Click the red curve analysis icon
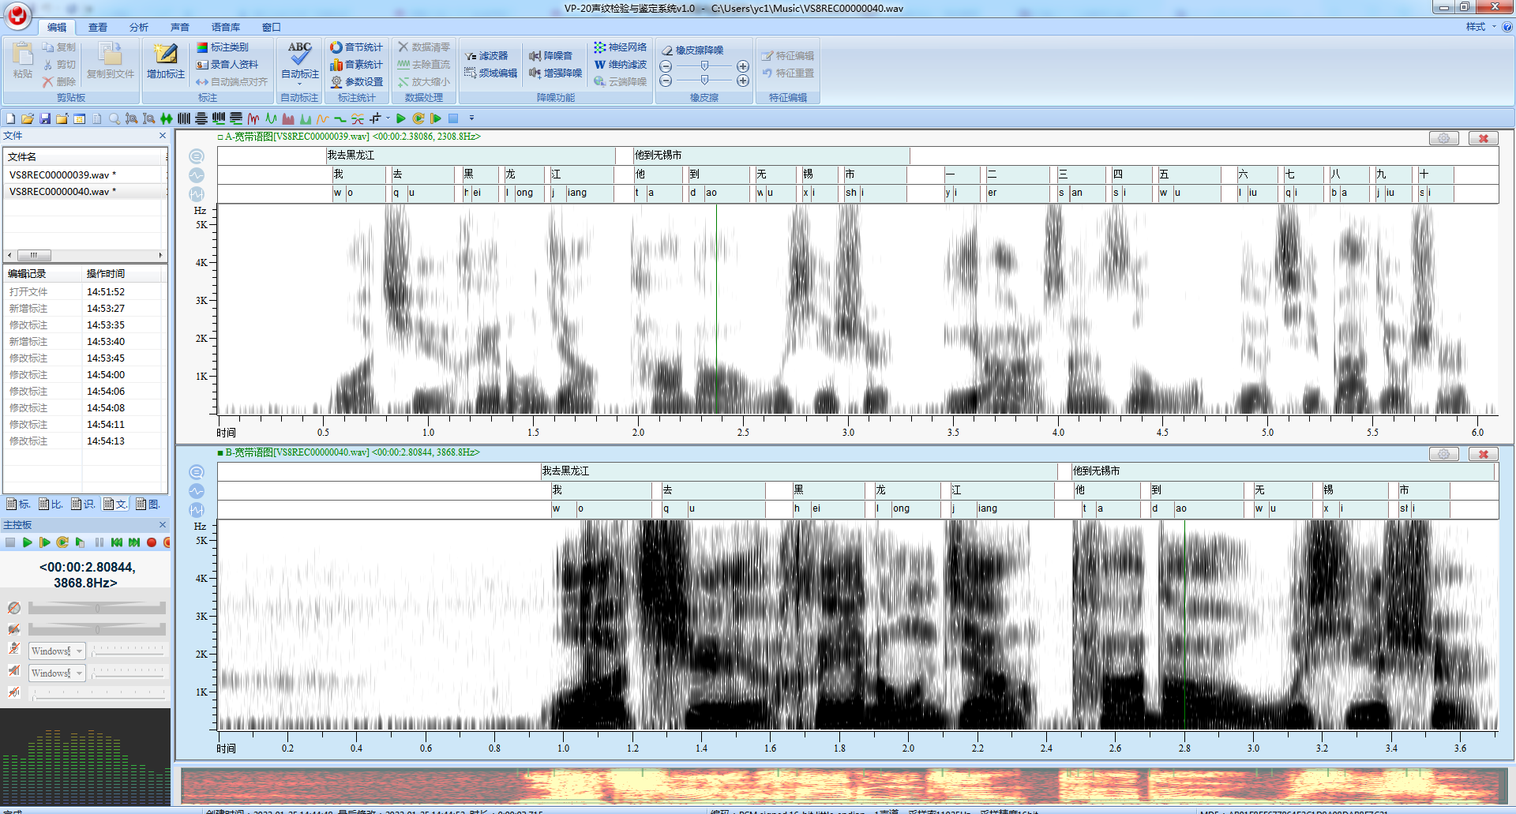The image size is (1516, 814). pyautogui.click(x=253, y=118)
